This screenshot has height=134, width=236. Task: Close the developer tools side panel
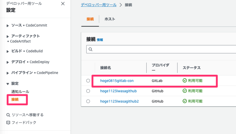pyautogui.click(x=63, y=4)
